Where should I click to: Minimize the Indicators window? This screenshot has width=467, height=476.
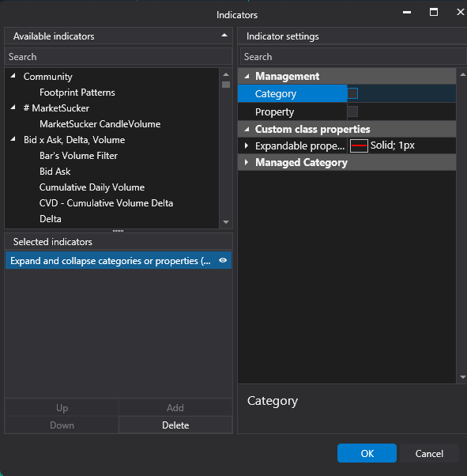(x=407, y=12)
